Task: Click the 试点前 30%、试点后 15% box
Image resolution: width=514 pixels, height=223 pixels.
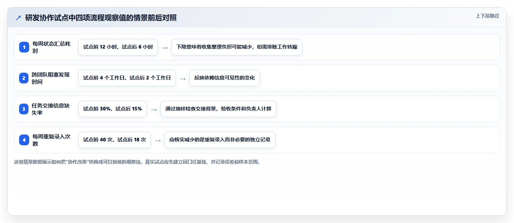Action: click(x=112, y=109)
